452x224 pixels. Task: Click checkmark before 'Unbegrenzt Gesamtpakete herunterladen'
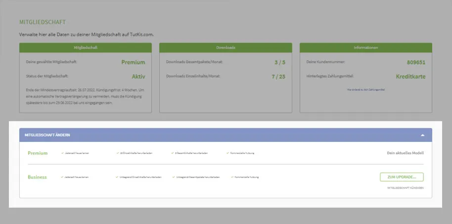pos(174,177)
